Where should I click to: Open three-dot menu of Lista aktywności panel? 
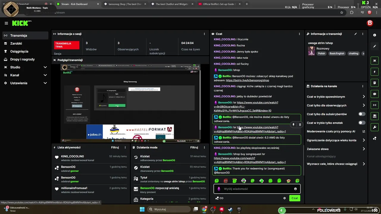pos(125,147)
